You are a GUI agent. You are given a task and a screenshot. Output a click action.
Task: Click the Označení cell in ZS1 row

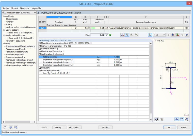click(x=59, y=28)
